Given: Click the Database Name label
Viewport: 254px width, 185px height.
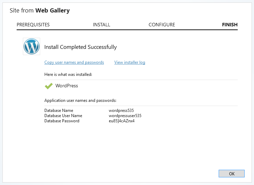Looking at the screenshot, I should point(59,111).
